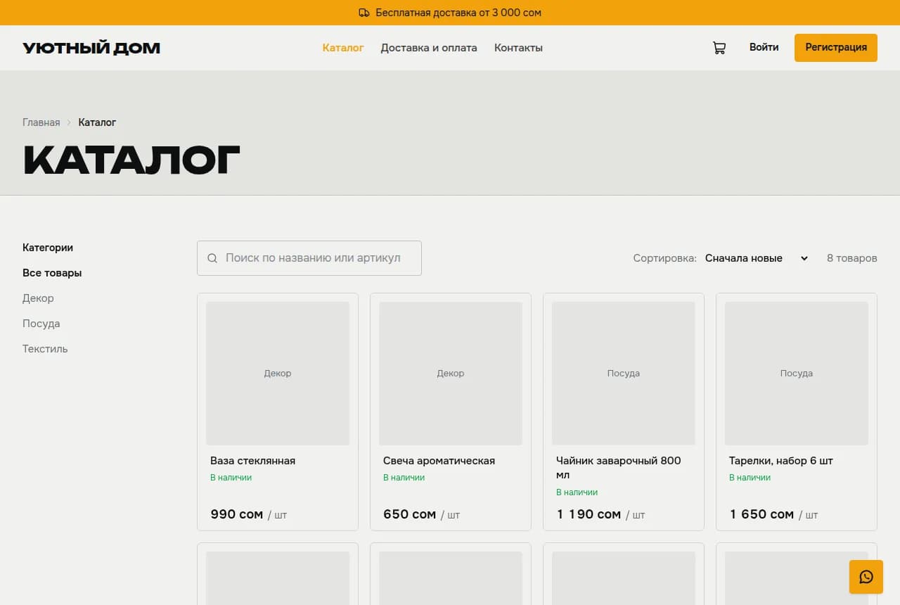Viewport: 900px width, 605px height.
Task: Open Свеча ароматическая product image
Action: pyautogui.click(x=451, y=374)
